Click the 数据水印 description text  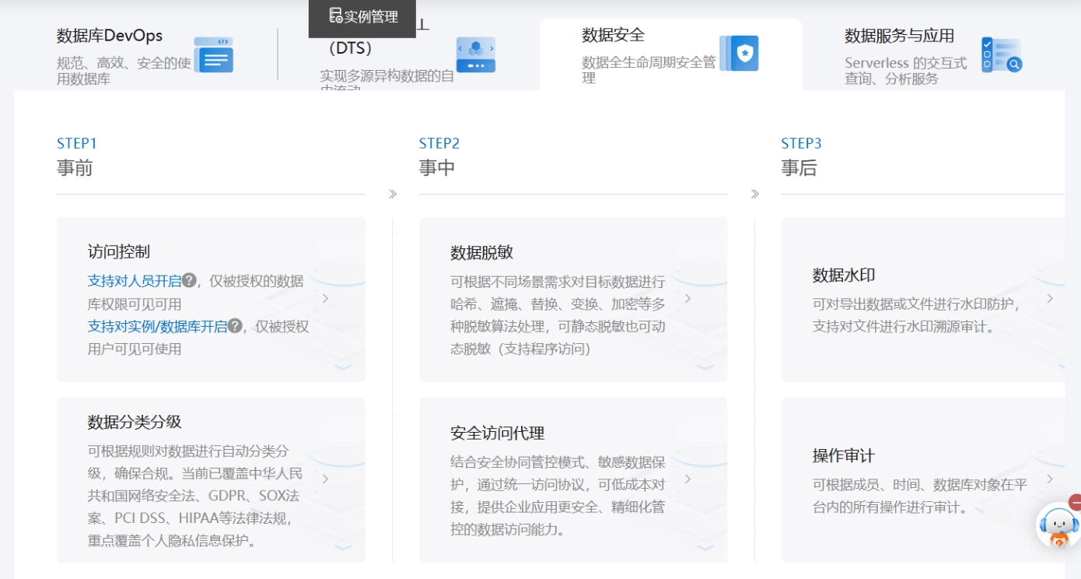click(x=917, y=315)
